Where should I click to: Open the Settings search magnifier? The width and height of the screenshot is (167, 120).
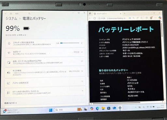(x=29, y=14)
